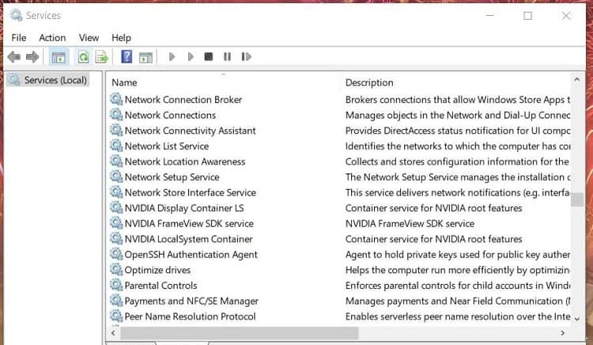This screenshot has width=593, height=345.
Task: Click horizontal scrollbar right arrow
Action: pyautogui.click(x=563, y=333)
